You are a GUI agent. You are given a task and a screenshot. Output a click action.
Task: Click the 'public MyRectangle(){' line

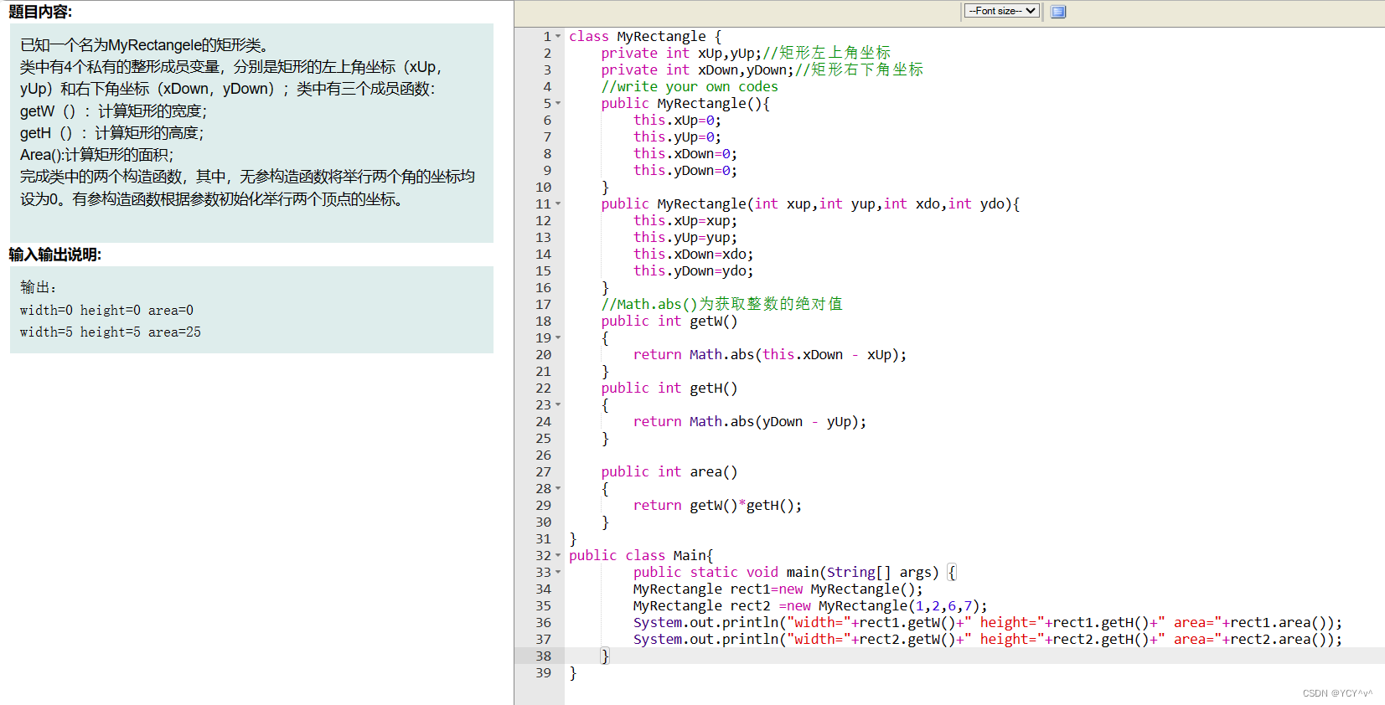click(685, 103)
